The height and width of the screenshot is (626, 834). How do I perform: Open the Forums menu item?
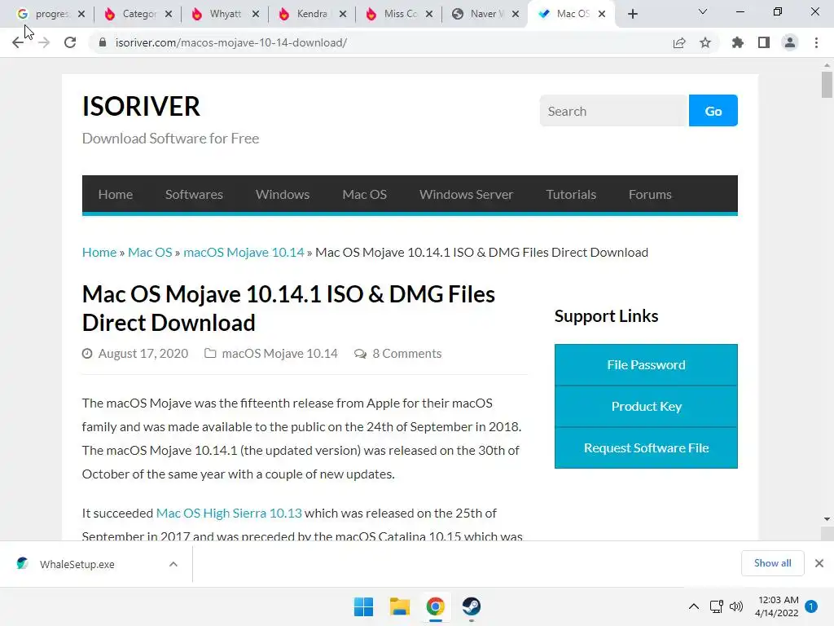(x=650, y=194)
